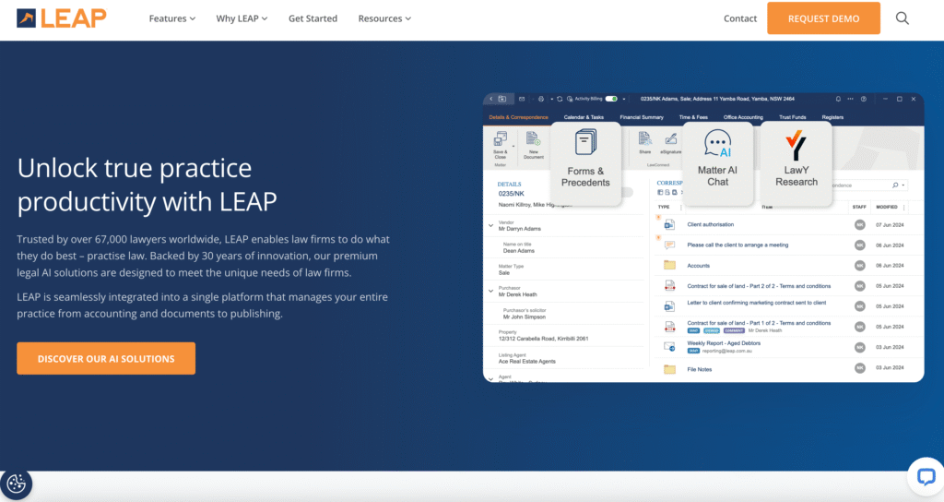Screen dimensions: 944x502
Task: Switch to the Registers tab
Action: (832, 117)
